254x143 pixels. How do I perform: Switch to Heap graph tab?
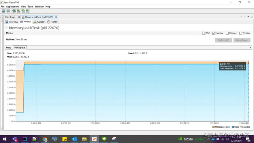point(9,48)
